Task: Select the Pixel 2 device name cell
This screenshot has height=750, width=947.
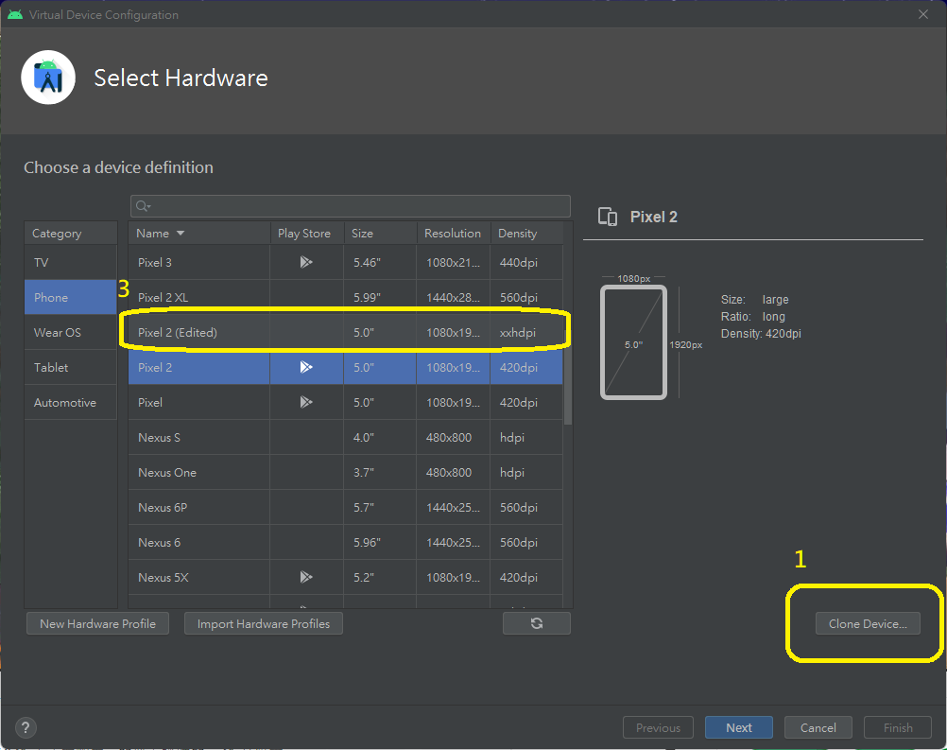Action: pos(198,368)
